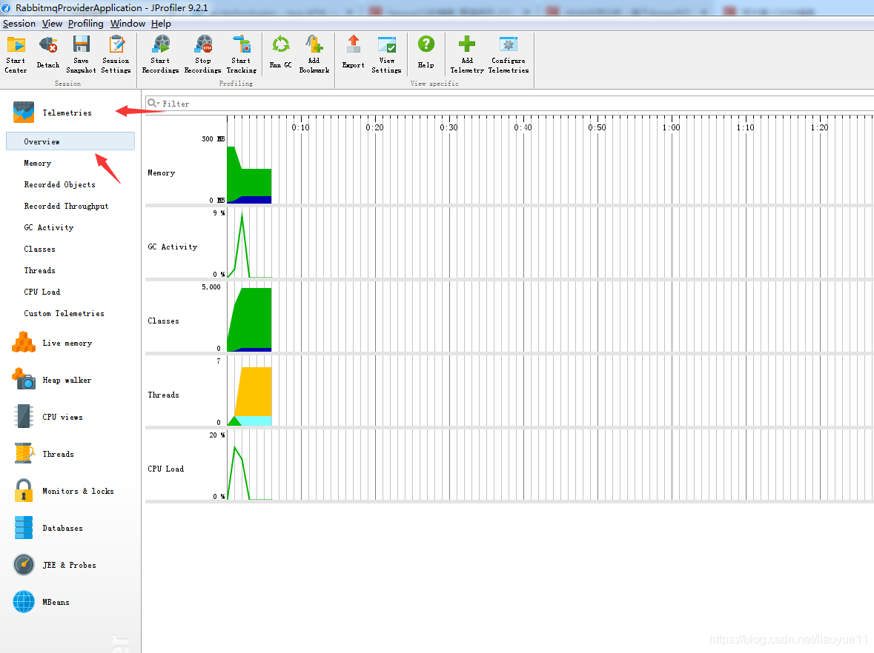Click Stop Recordings icon
This screenshot has width=874, height=653.
[x=203, y=54]
